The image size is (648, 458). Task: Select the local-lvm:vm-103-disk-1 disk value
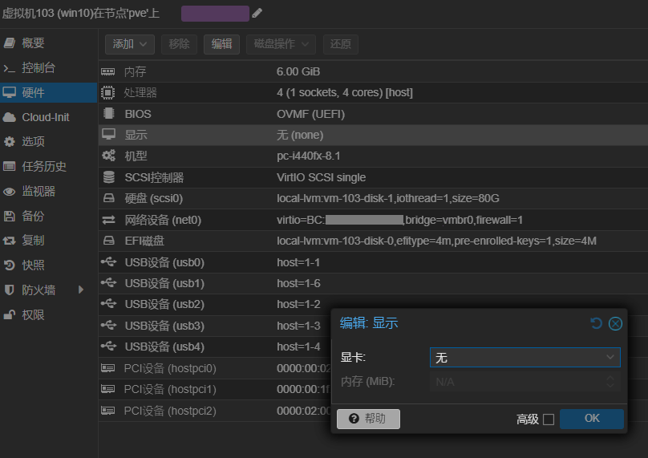[387, 198]
